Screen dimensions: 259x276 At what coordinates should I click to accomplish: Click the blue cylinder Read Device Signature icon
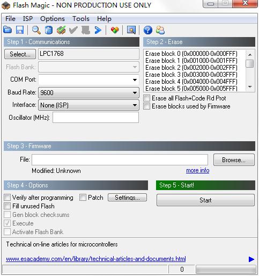[49, 30]
